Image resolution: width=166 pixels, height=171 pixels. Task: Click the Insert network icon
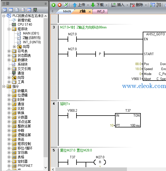coord(114,5)
